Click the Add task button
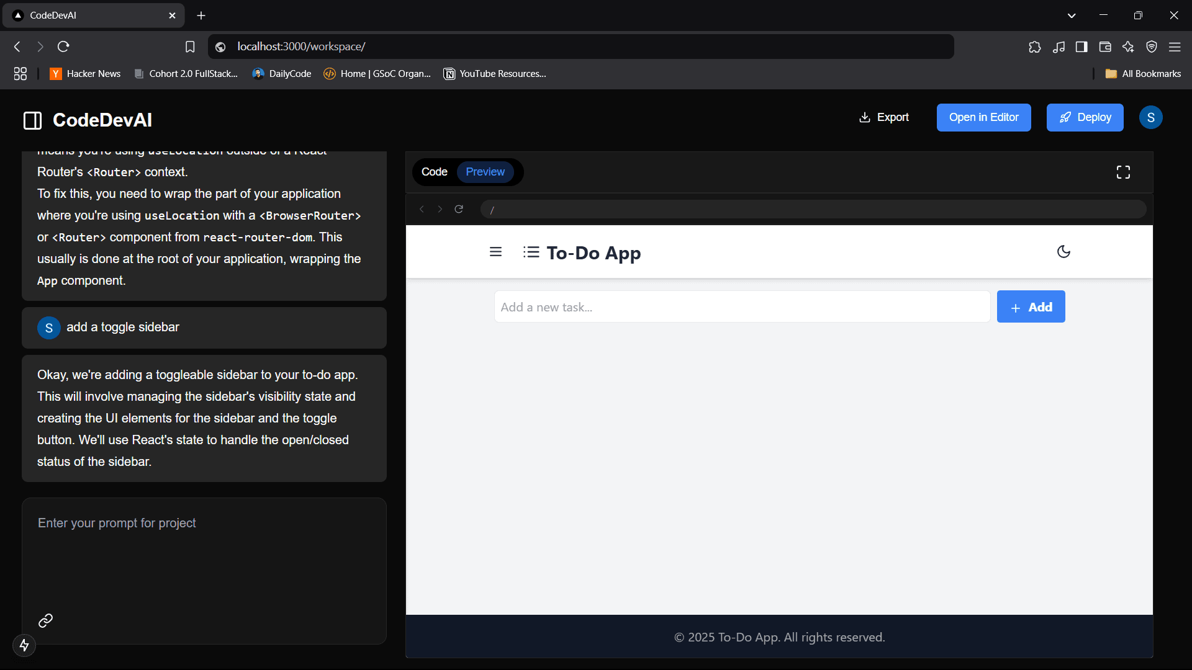The height and width of the screenshot is (670, 1192). point(1031,307)
